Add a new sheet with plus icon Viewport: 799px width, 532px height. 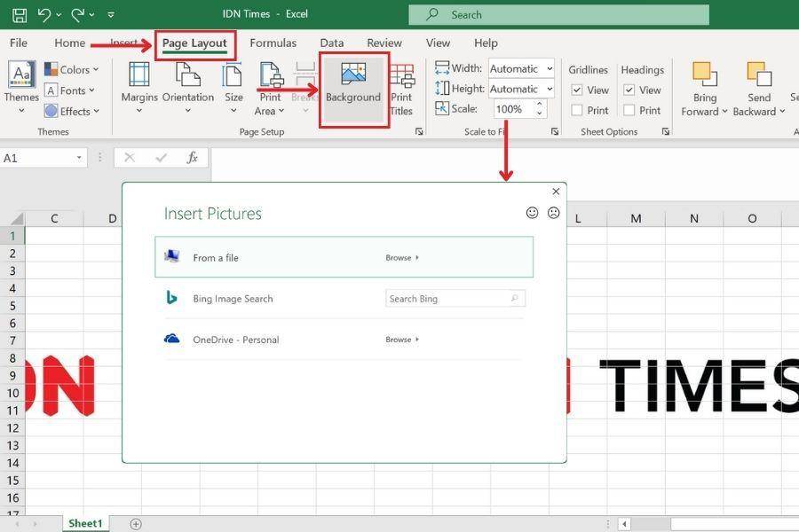(x=136, y=524)
